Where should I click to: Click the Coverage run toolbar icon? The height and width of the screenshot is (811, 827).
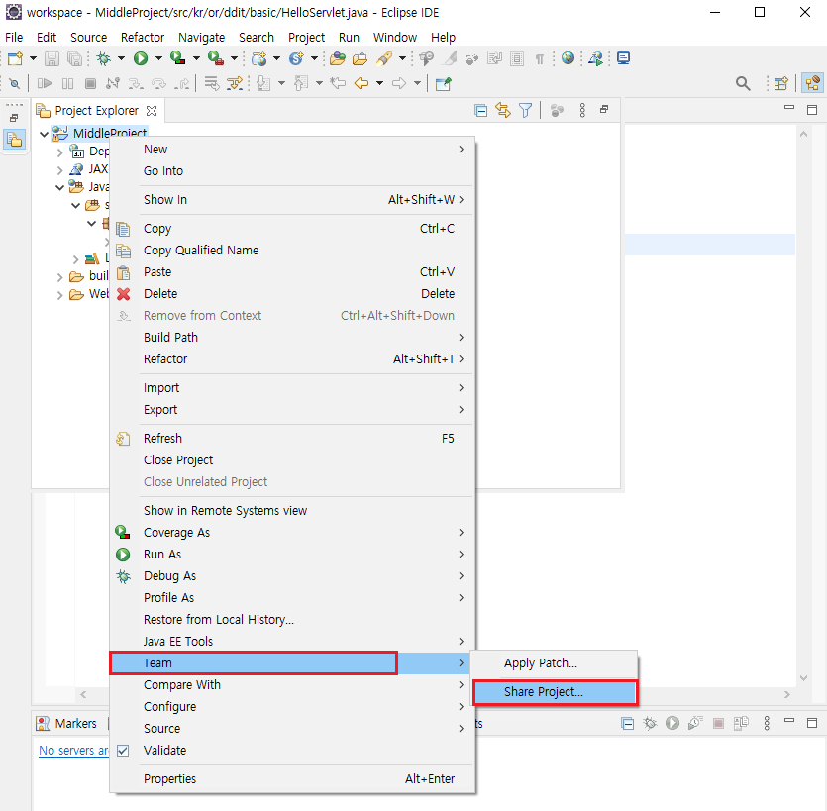pos(178,58)
